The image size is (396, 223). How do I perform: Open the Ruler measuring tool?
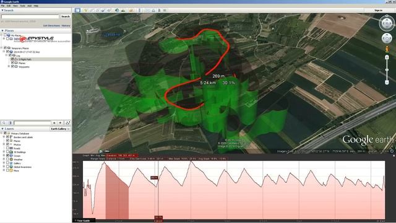click(140, 11)
